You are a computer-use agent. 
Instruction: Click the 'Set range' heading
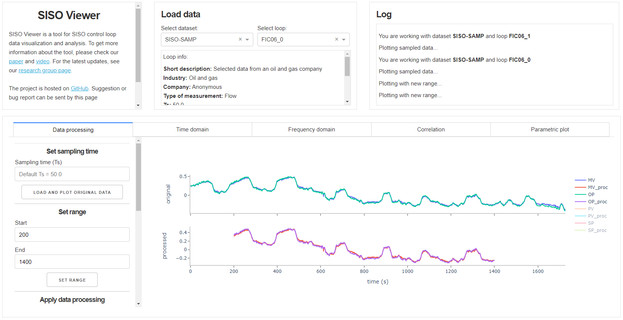72,212
